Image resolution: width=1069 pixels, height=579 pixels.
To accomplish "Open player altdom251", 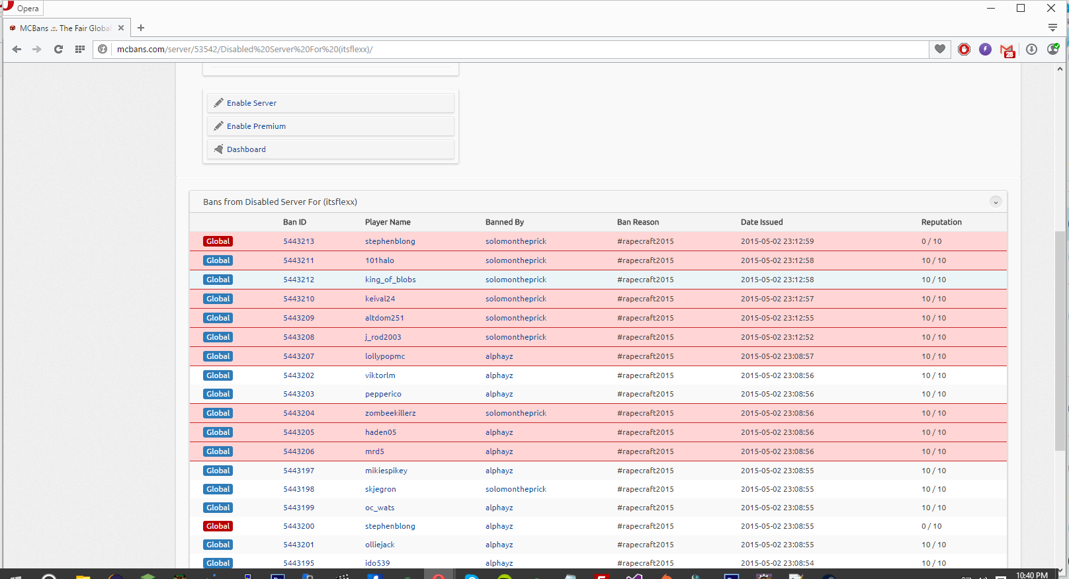I will coord(384,318).
